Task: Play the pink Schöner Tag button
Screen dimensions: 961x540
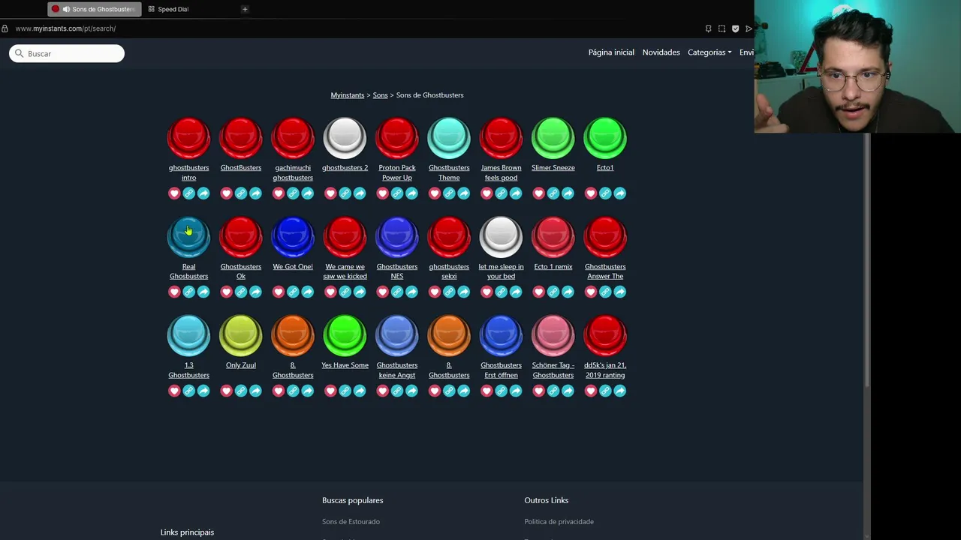Action: [x=553, y=335]
